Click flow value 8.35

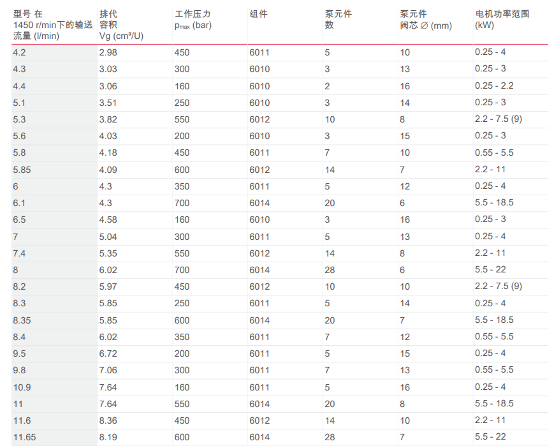[x=22, y=321]
